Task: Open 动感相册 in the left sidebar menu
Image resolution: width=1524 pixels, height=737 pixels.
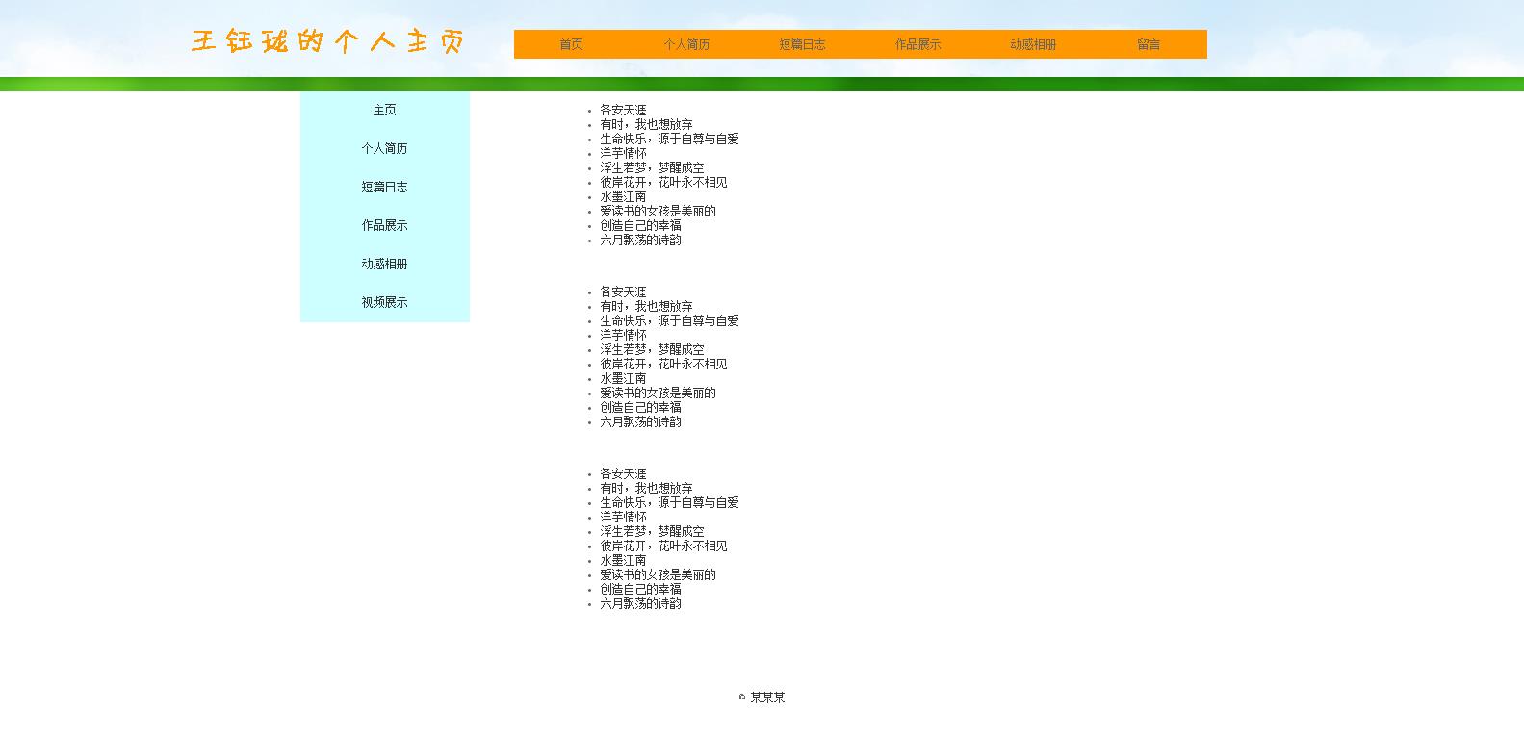Action: (x=384, y=265)
